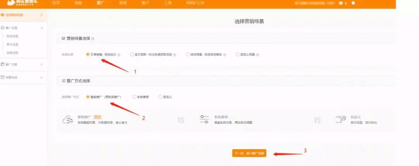
Task: Open the 报表 top menu
Action: tap(123, 3)
